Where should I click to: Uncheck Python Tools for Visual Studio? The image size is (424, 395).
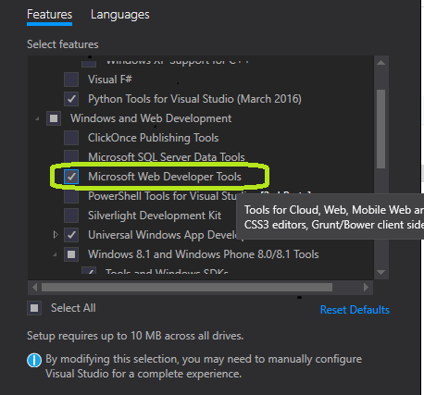click(x=71, y=99)
